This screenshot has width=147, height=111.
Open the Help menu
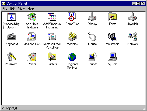click(x=31, y=9)
